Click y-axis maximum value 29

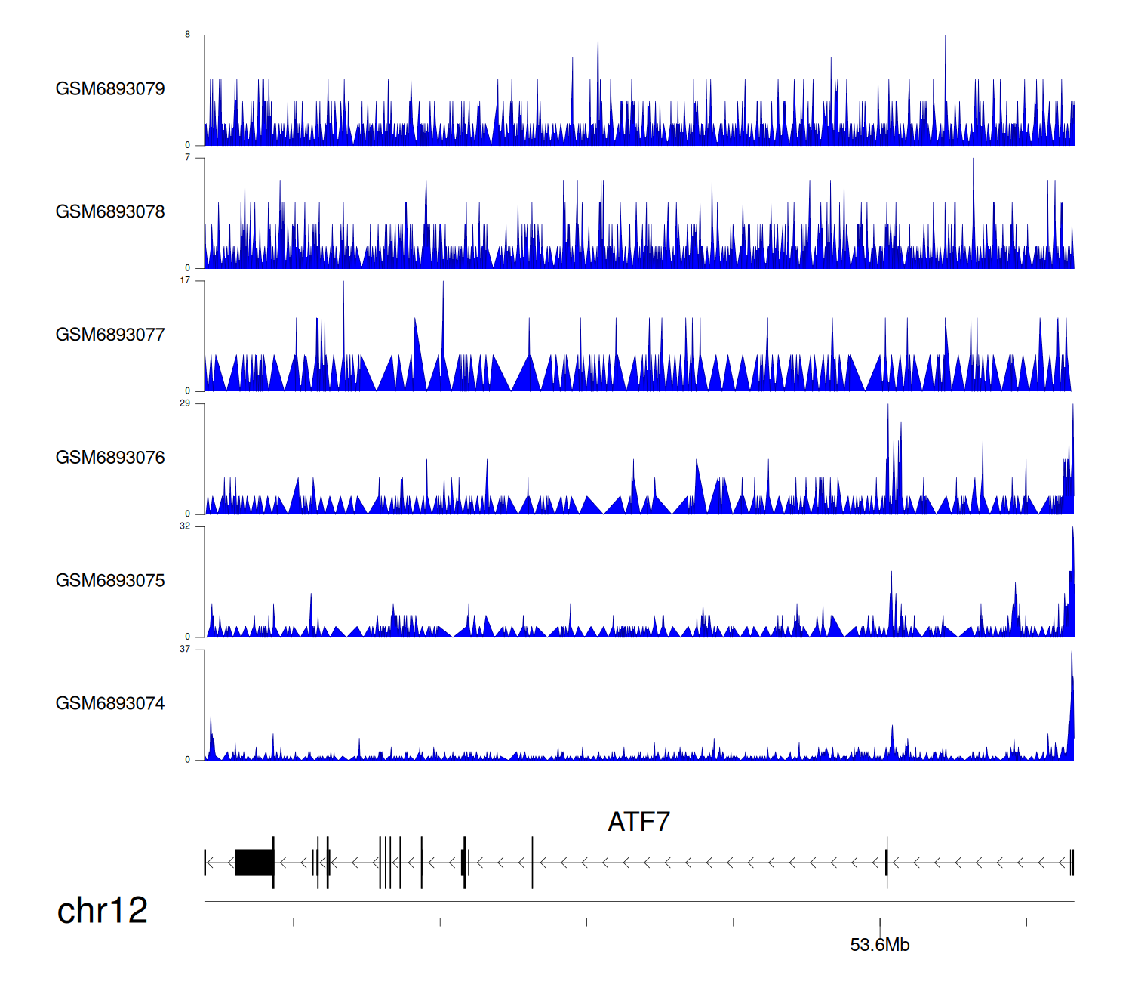185,403
